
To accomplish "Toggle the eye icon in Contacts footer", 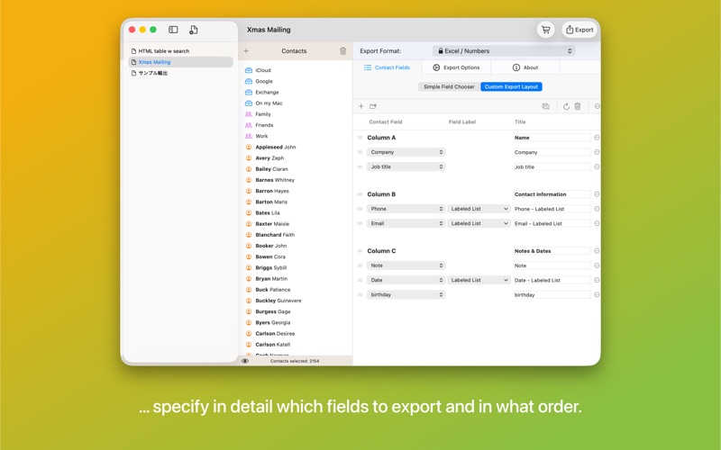I will 245,361.
